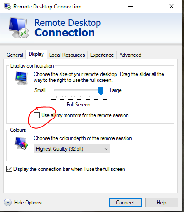Click the blue desktop size slider thumb

coord(101,91)
